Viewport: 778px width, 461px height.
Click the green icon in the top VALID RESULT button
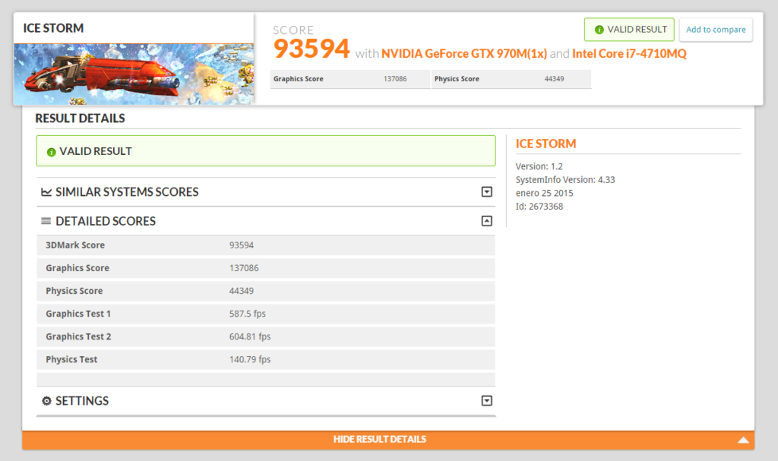click(x=599, y=30)
